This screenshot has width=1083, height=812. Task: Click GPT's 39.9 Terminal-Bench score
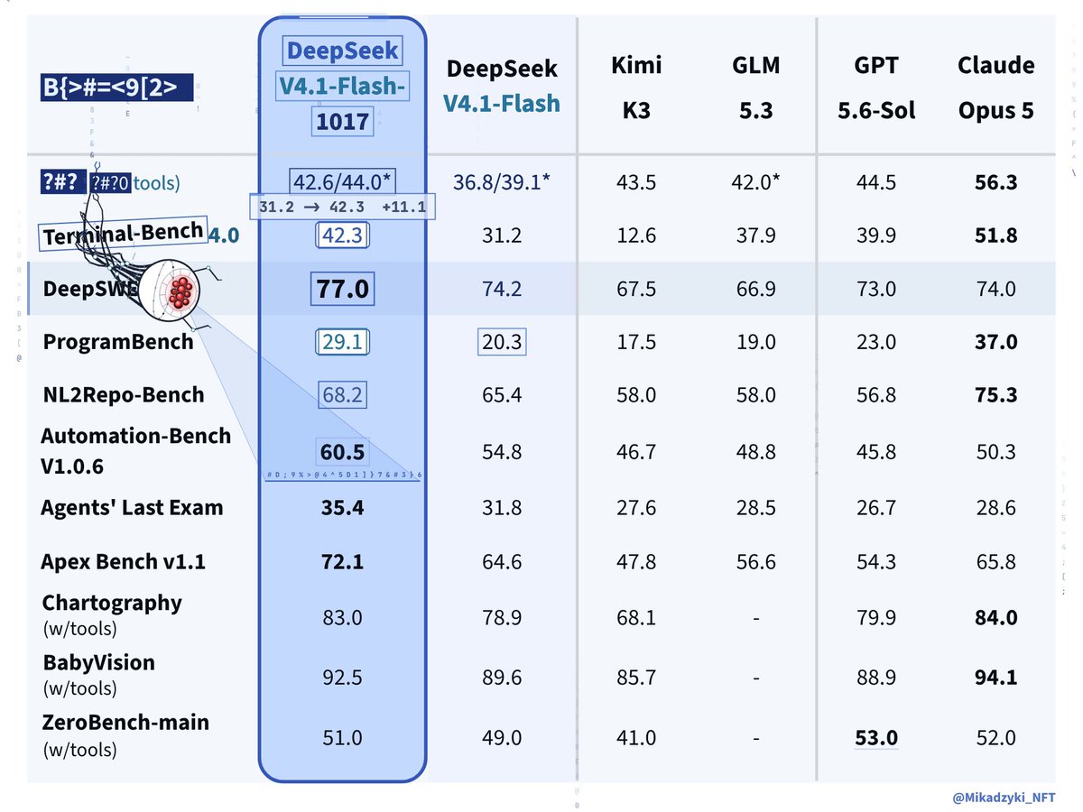[x=875, y=236]
